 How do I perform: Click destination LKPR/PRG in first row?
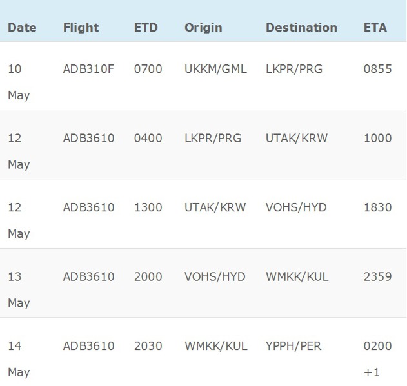point(294,69)
